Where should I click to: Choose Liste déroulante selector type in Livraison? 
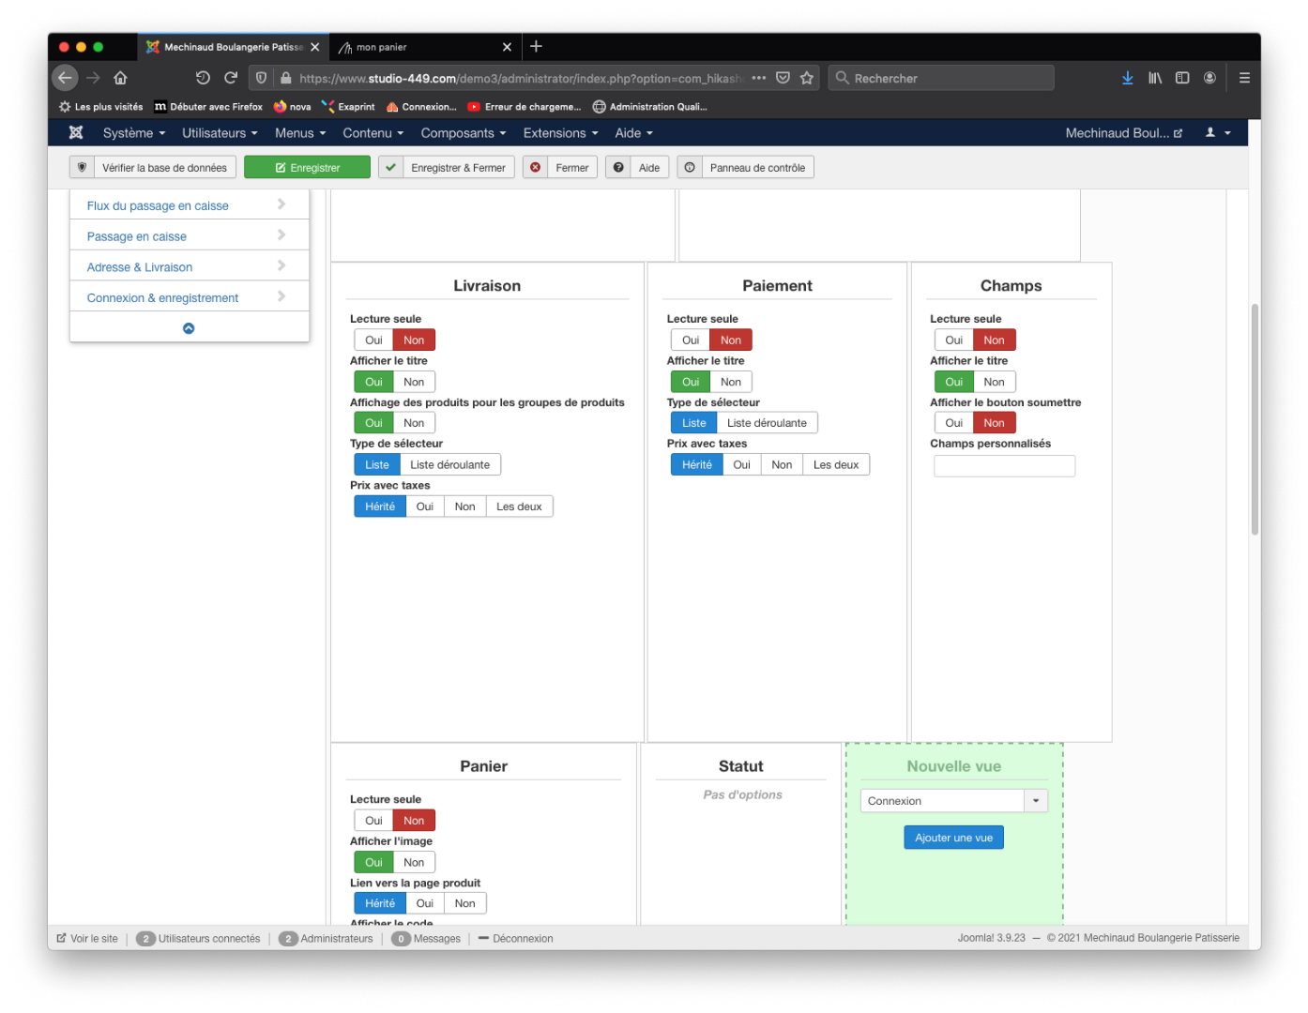click(450, 464)
